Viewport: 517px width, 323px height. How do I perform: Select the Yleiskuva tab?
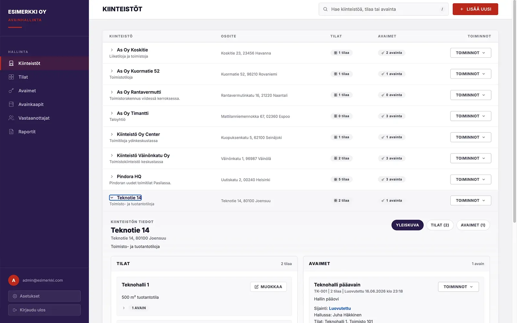point(407,225)
